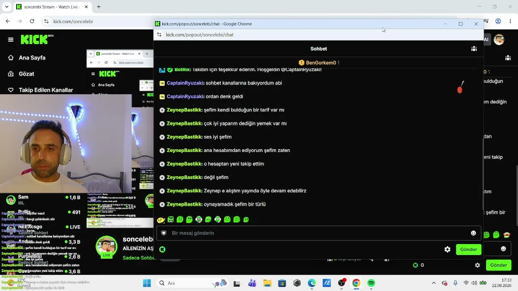Open Gözat in the Kick sidebar
518x291 pixels.
(21, 74)
